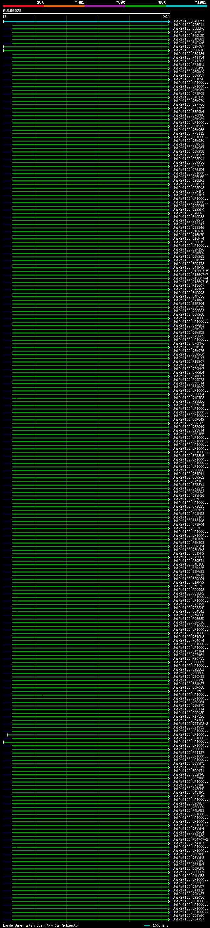210x928 pixels.
Task: Select the UniRef100_Q8AY57 label
Action: (x=188, y=887)
